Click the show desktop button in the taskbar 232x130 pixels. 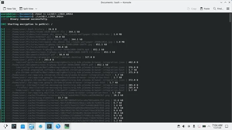227,126
